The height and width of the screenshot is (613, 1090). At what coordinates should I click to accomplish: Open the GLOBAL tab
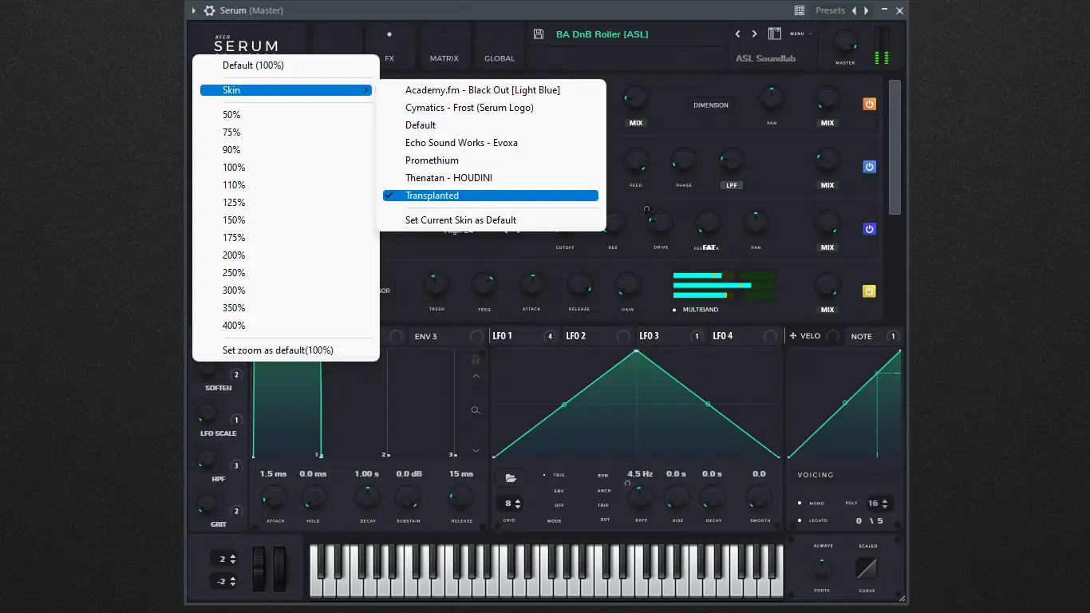pos(500,58)
